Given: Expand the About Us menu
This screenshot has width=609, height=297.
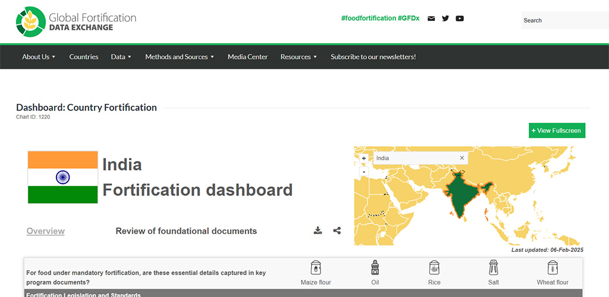Looking at the screenshot, I should 39,56.
